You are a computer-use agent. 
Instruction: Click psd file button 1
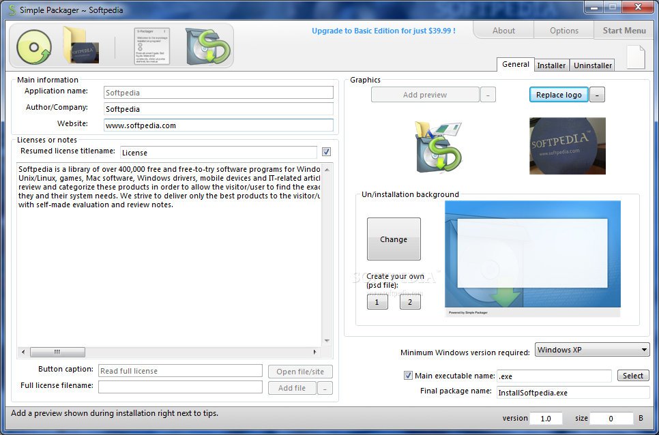coord(377,301)
